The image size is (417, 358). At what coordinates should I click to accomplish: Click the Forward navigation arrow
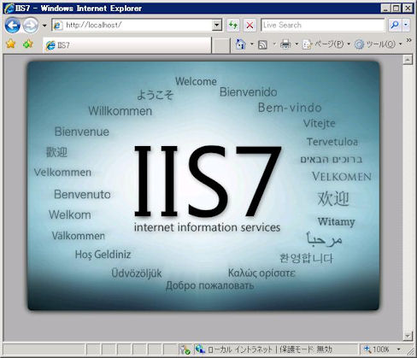coord(30,26)
